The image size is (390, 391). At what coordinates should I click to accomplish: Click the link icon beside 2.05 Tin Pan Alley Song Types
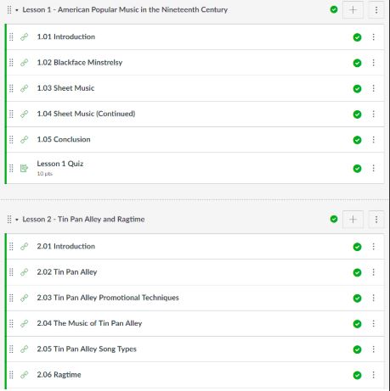coord(25,349)
